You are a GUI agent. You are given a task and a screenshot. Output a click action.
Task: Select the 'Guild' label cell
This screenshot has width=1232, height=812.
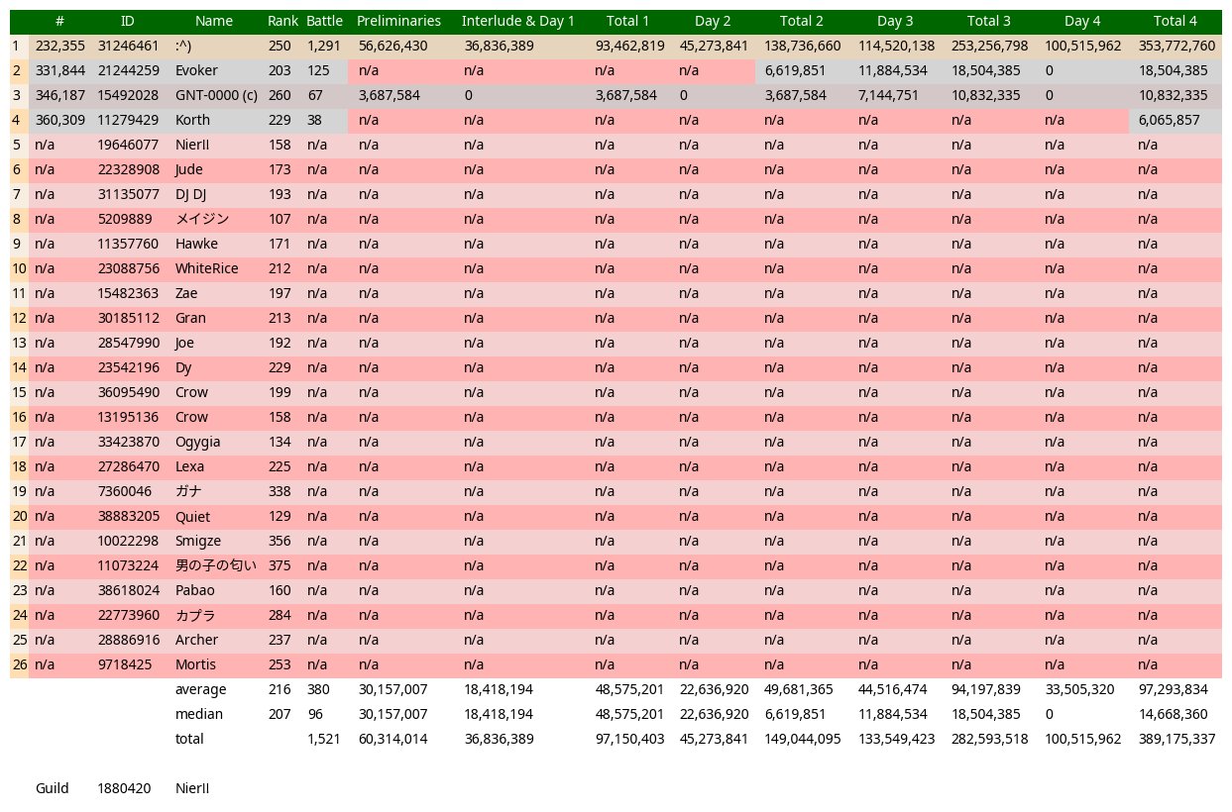click(x=53, y=788)
